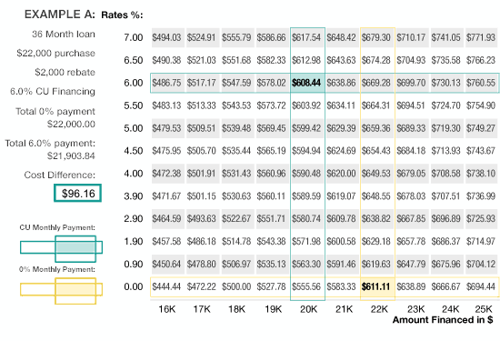
Task: Click the highlighted $611.11 payment cell
Action: pyautogui.click(x=377, y=286)
